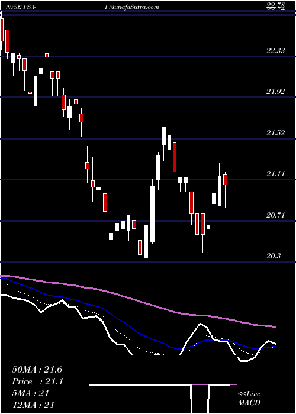The image size is (296, 414).
Task: Click the 5MA : 21 readout
Action: (30, 393)
